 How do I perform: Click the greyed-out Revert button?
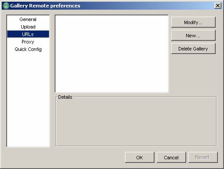(x=203, y=158)
